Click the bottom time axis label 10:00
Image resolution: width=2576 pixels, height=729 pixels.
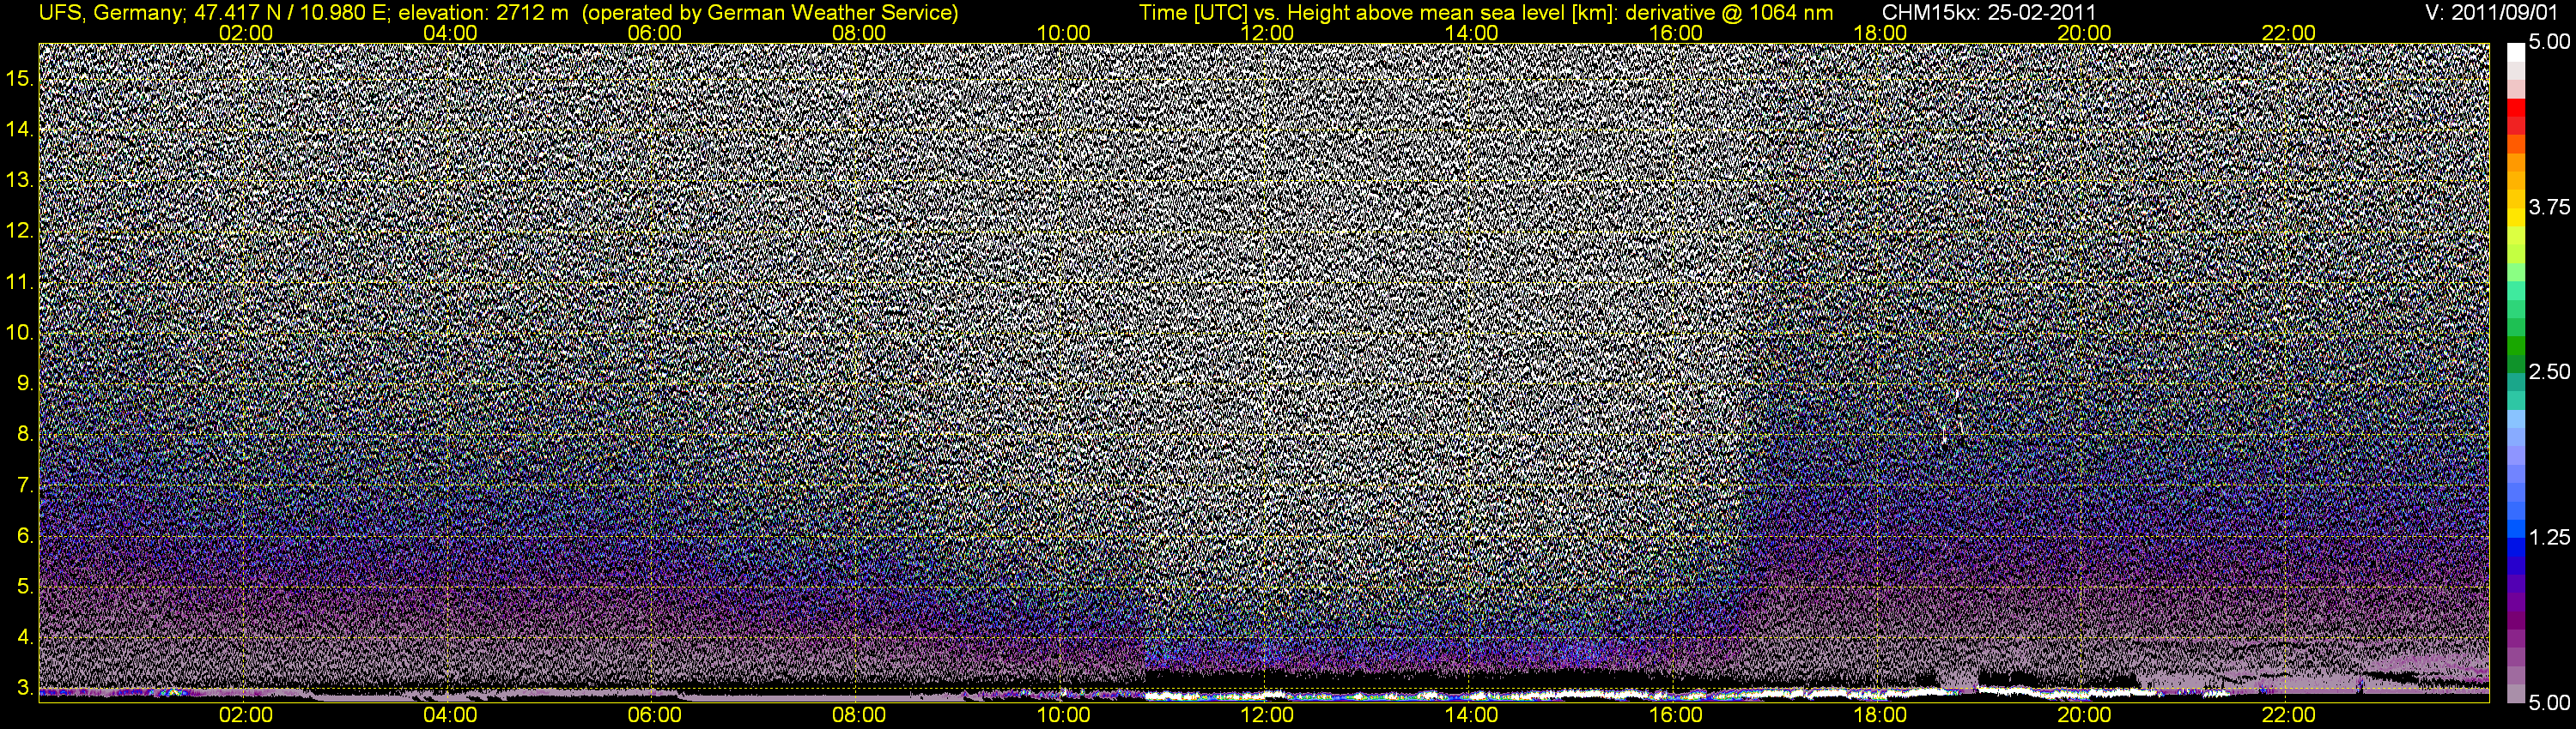click(x=1063, y=715)
